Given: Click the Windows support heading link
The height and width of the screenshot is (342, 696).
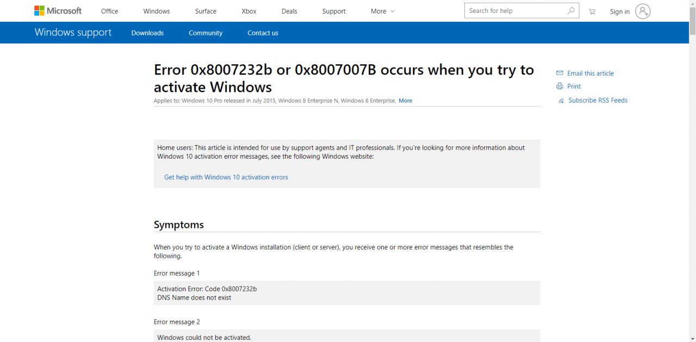Looking at the screenshot, I should point(73,32).
